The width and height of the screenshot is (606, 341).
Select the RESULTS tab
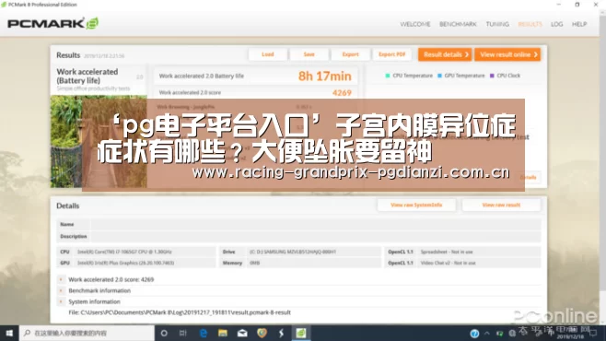(530, 24)
